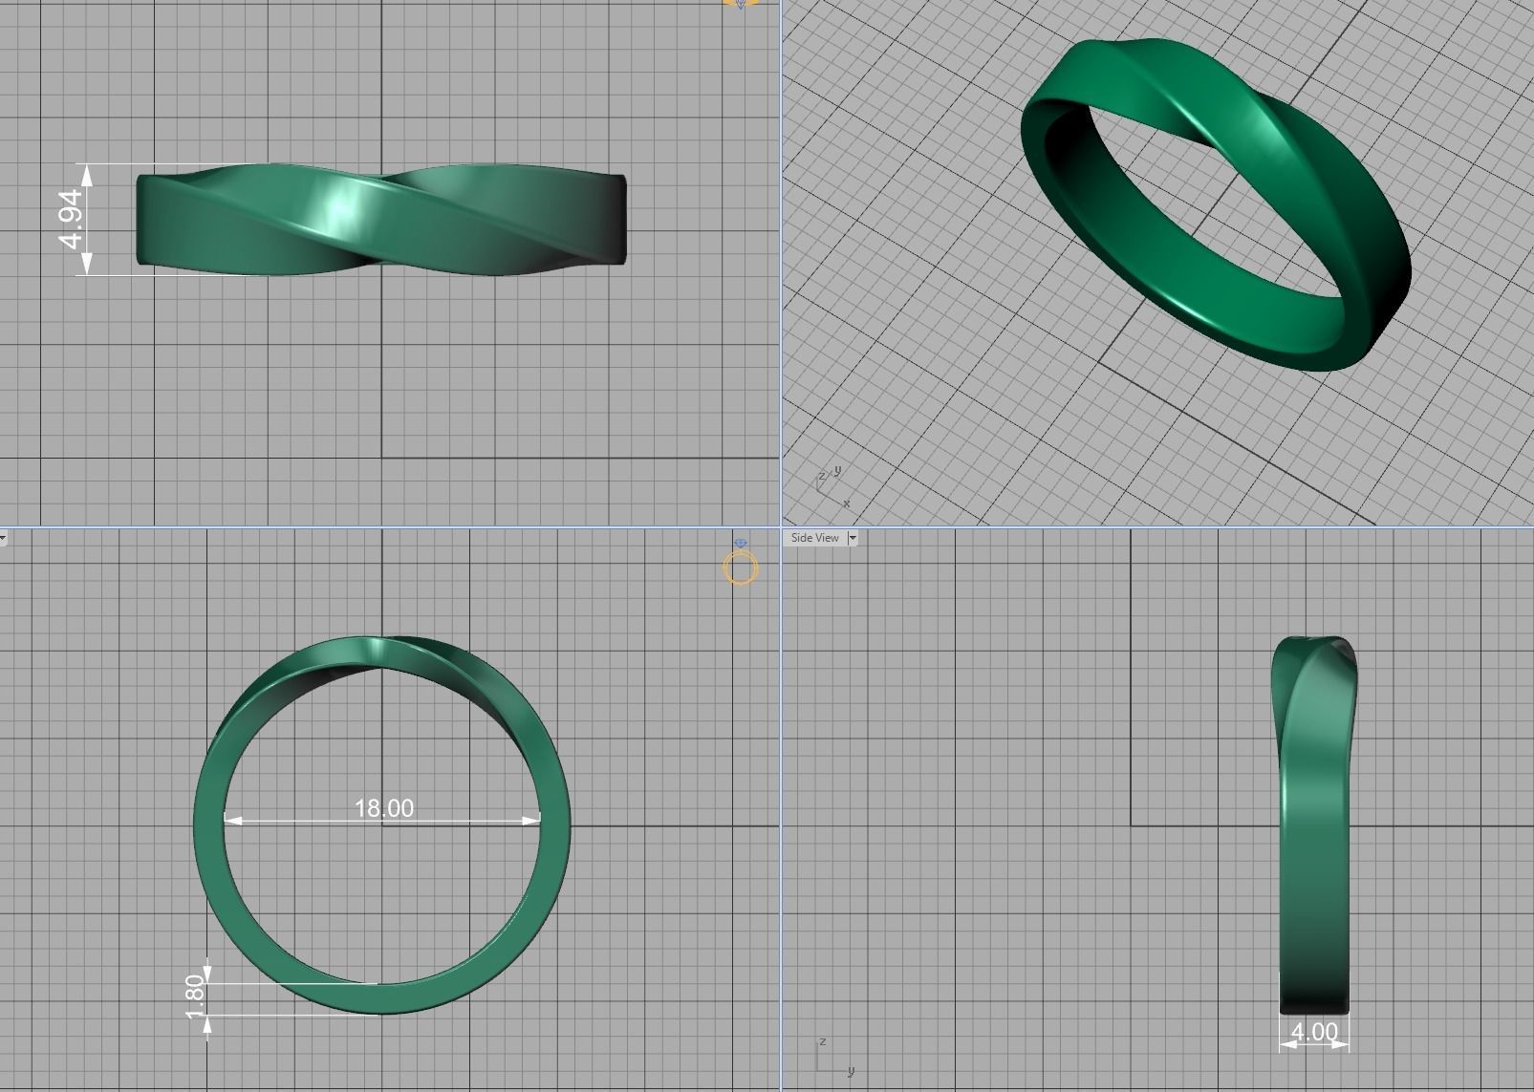Select the 4.00 width dimension label
This screenshot has width=1534, height=1092.
[x=1314, y=1032]
